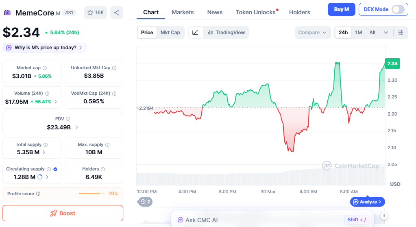Click the Profile score progress bar
Screen dimensions: 416x227
tap(89, 194)
